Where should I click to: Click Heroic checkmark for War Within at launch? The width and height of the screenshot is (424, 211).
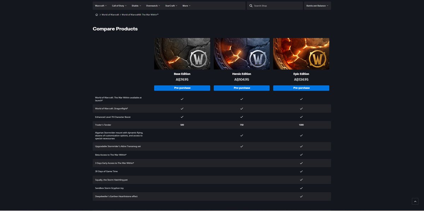tap(242, 99)
